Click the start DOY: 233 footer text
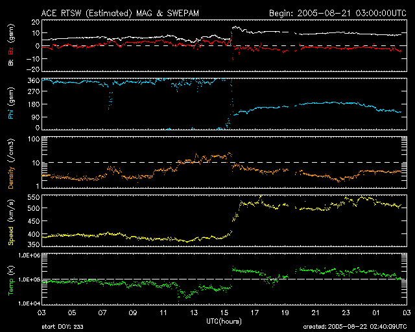Viewport: 415px width, 332px height. pos(62,327)
